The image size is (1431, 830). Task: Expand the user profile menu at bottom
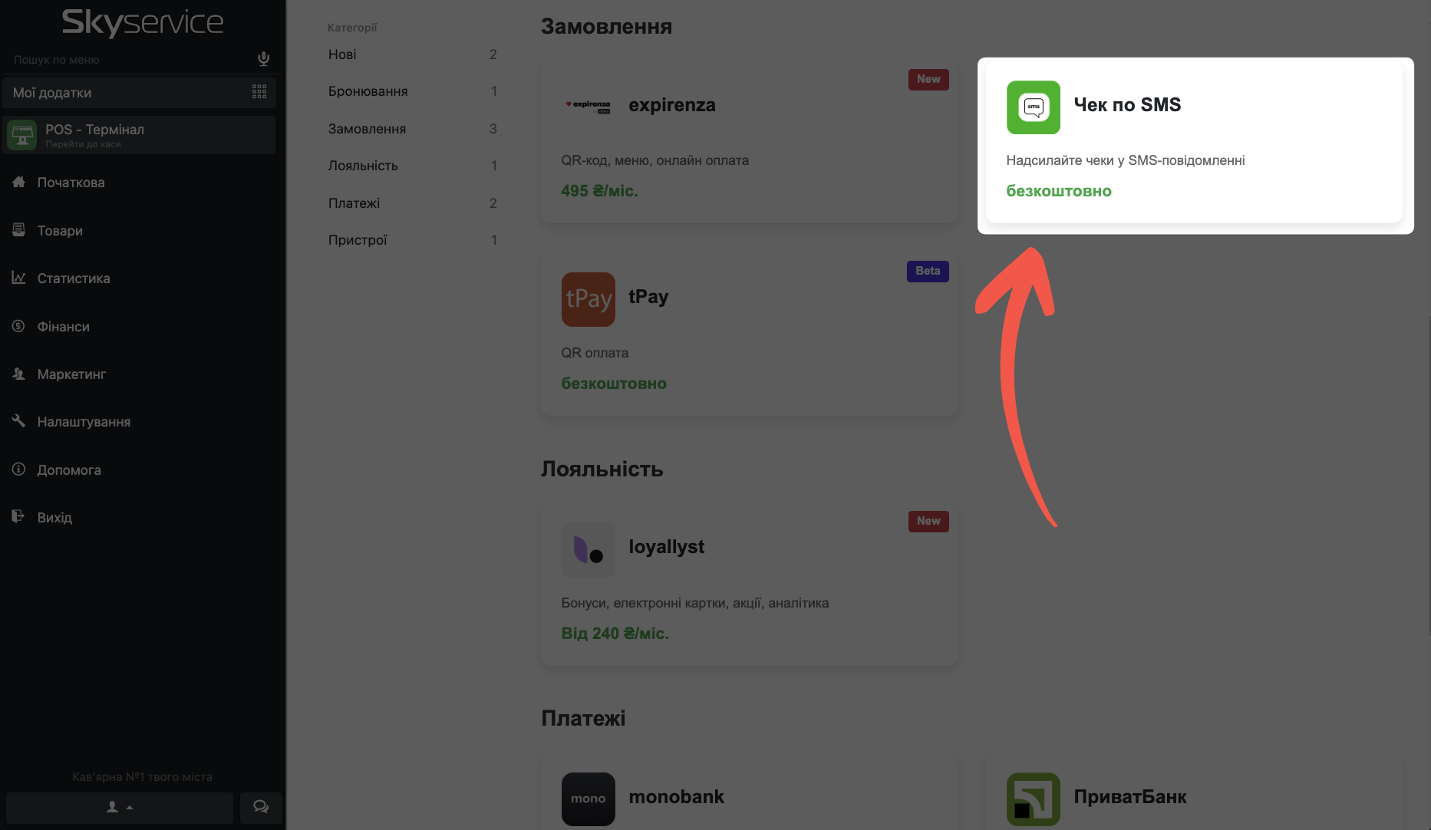[120, 807]
